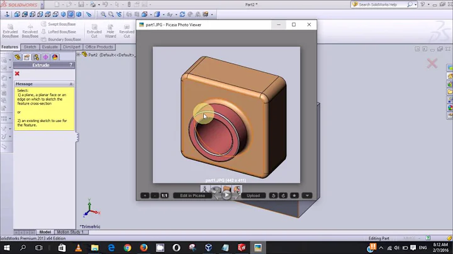Play slideshow in Picasa viewer
The image size is (453, 254).
pyautogui.click(x=226, y=196)
